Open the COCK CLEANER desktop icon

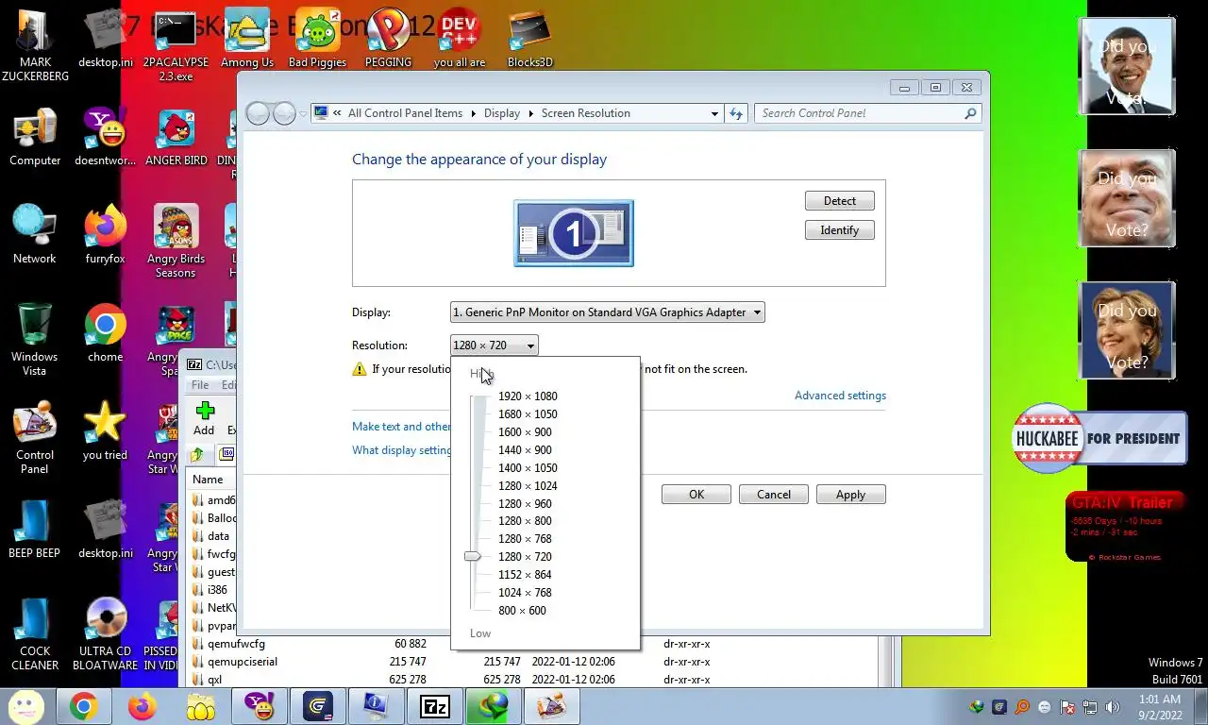[35, 634]
